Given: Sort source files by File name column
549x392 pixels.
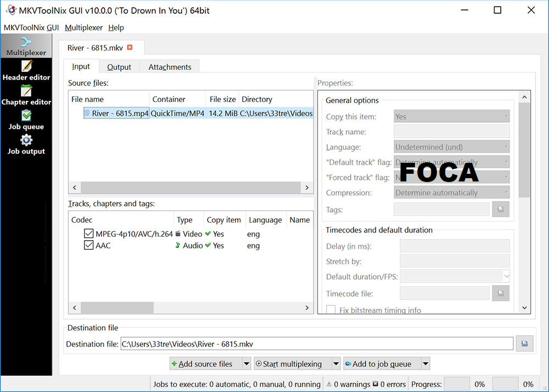Looking at the screenshot, I should tap(109, 99).
